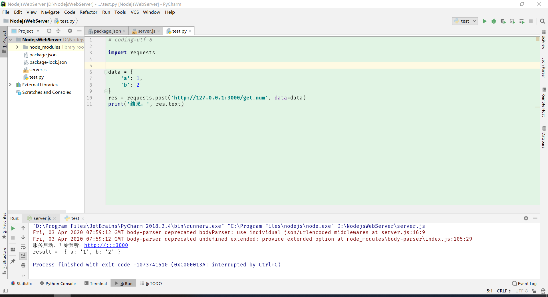
Task: Open the Refactor menu
Action: (88, 12)
